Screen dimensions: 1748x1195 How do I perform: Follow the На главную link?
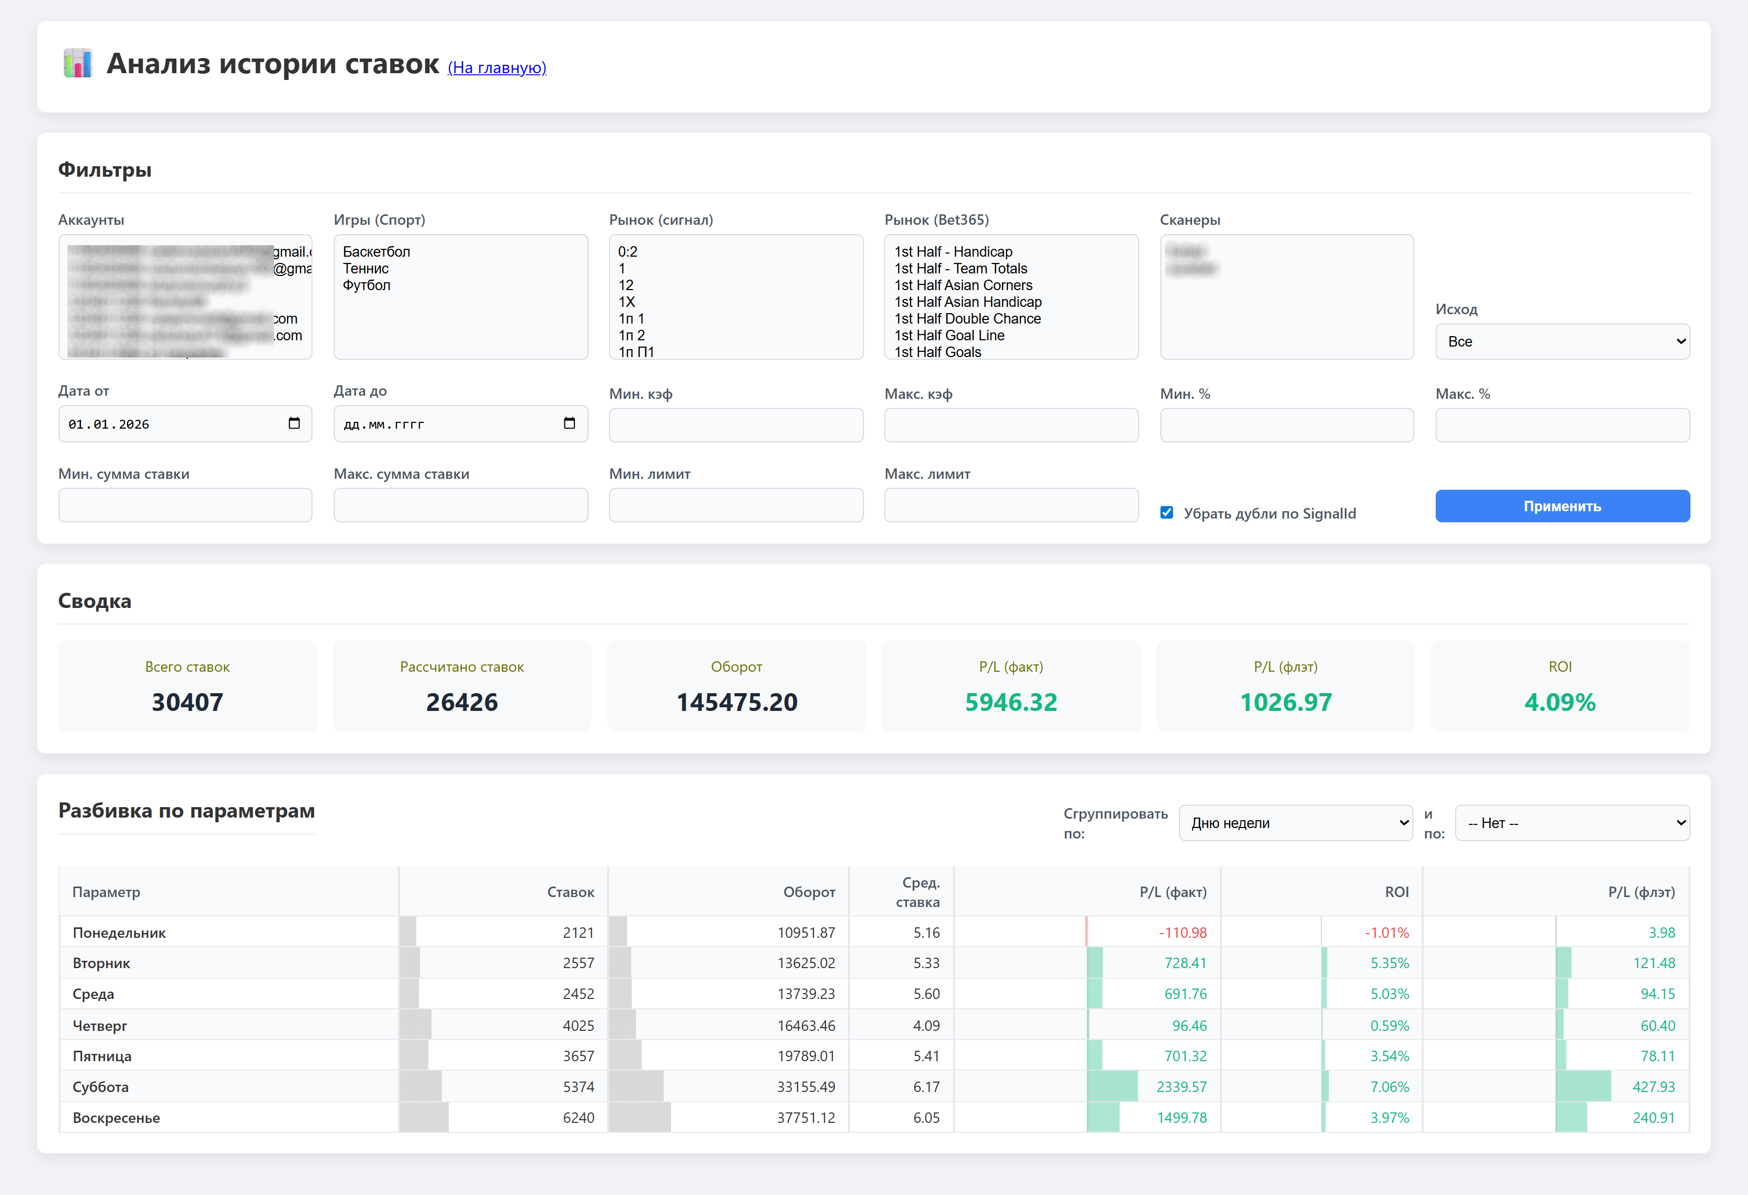497,67
